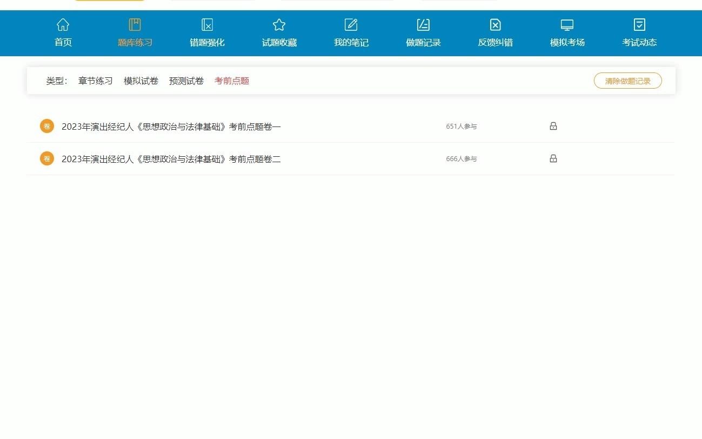Click the 考试动态 checklist icon
Screen dimensions: 702x439
pyautogui.click(x=639, y=25)
